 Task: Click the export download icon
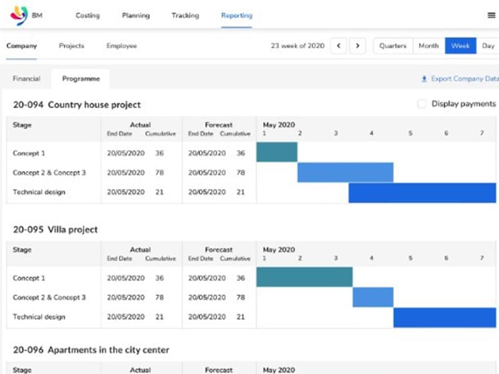pos(425,79)
